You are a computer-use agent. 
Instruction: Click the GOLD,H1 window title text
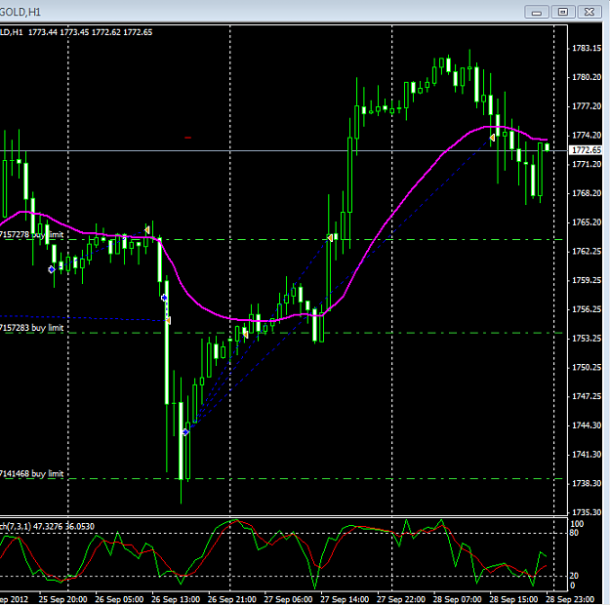pyautogui.click(x=20, y=12)
